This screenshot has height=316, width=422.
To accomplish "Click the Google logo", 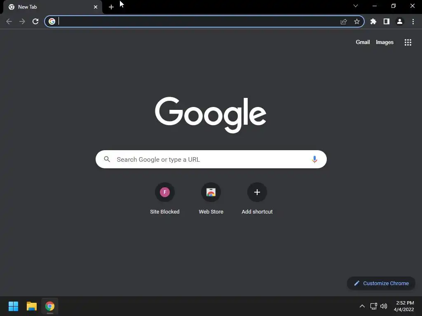I will [211, 115].
